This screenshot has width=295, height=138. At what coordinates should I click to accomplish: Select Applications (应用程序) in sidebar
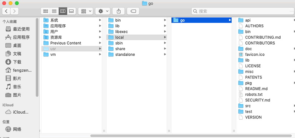pyautogui.click(x=21, y=37)
